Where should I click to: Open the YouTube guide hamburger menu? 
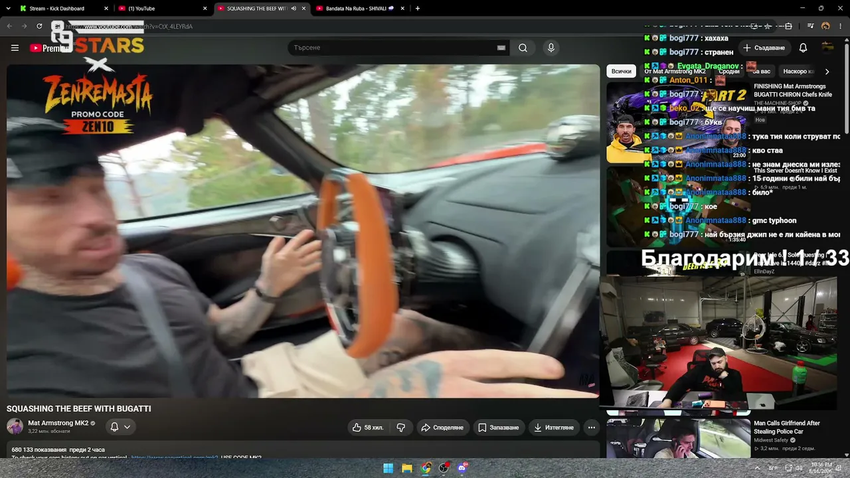point(15,48)
